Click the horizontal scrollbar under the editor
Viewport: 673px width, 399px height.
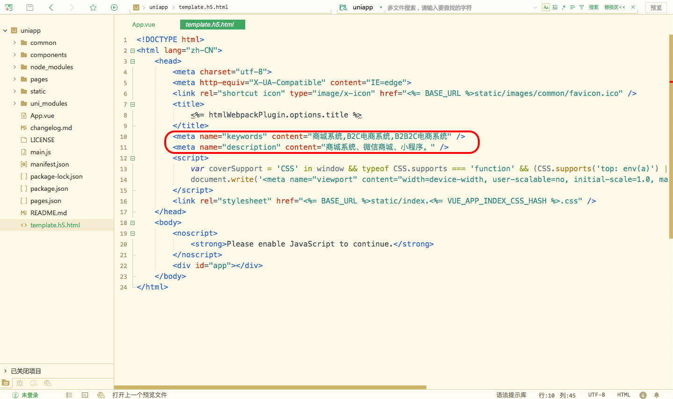click(x=270, y=387)
